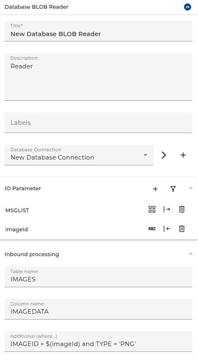Image resolution: width=198 pixels, height=361 pixels.
Task: Add a new database connection
Action: [x=183, y=155]
